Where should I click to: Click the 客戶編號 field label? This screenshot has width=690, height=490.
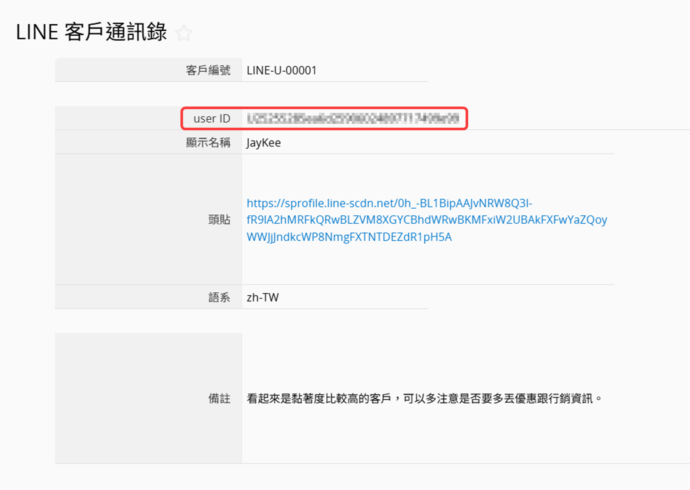(x=208, y=70)
